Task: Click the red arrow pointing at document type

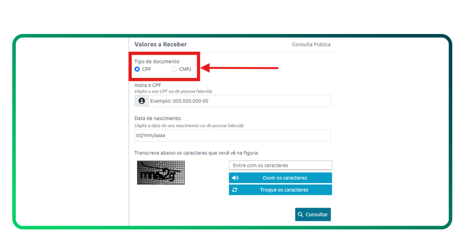Action: pos(240,68)
